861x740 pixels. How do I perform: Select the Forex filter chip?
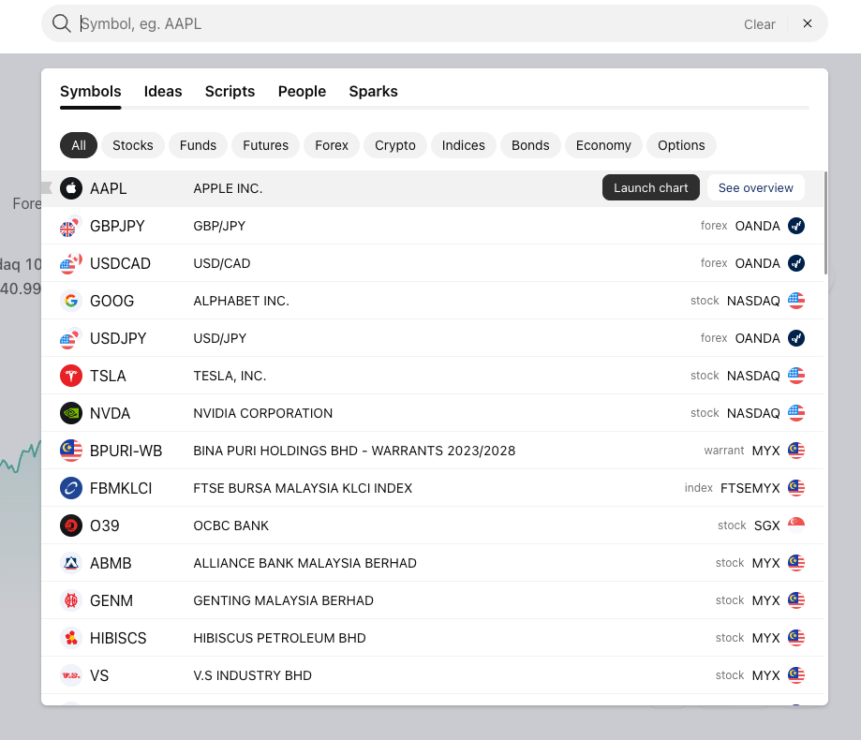[x=332, y=145]
